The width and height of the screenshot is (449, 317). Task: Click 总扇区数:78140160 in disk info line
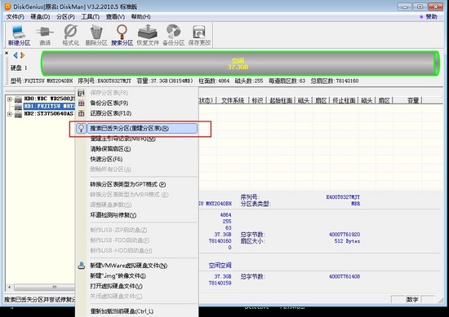click(335, 81)
